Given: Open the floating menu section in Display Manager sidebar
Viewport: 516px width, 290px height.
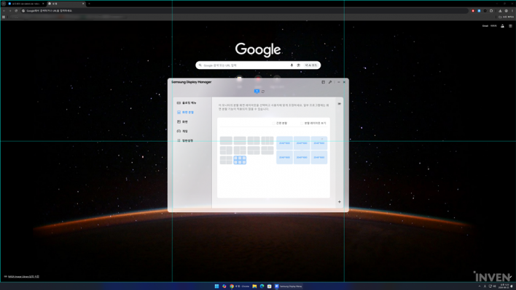Looking at the screenshot, I should pyautogui.click(x=187, y=103).
